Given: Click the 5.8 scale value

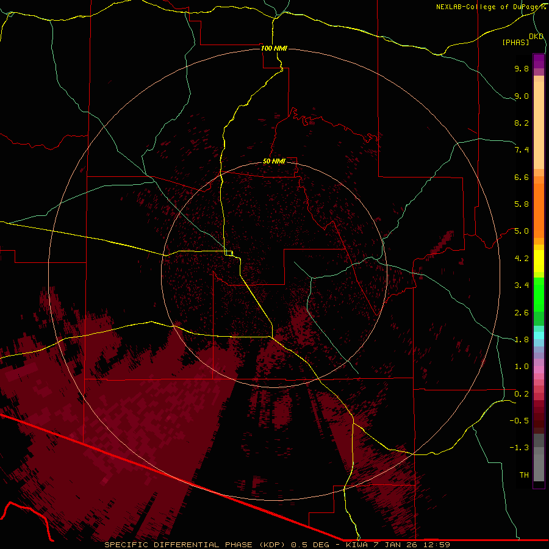Looking at the screenshot, I should 522,204.
